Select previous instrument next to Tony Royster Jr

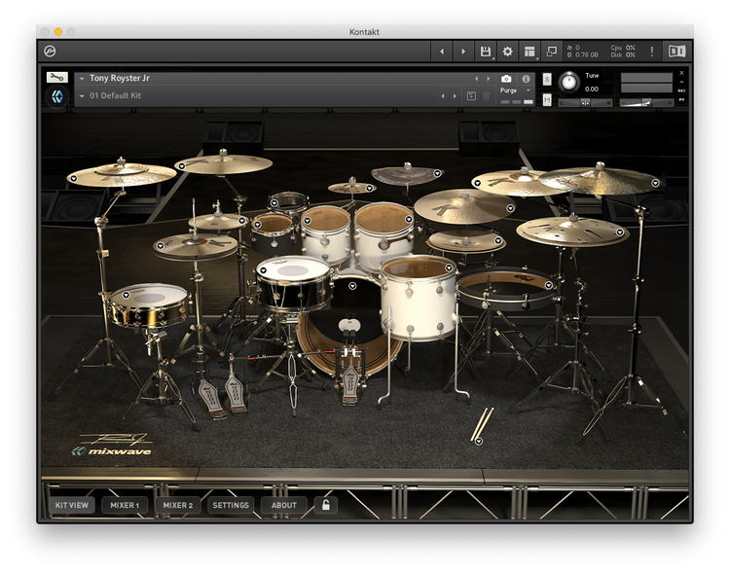(x=476, y=79)
